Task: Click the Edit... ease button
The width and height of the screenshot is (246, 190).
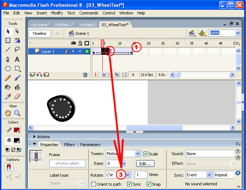Action: pos(145,164)
